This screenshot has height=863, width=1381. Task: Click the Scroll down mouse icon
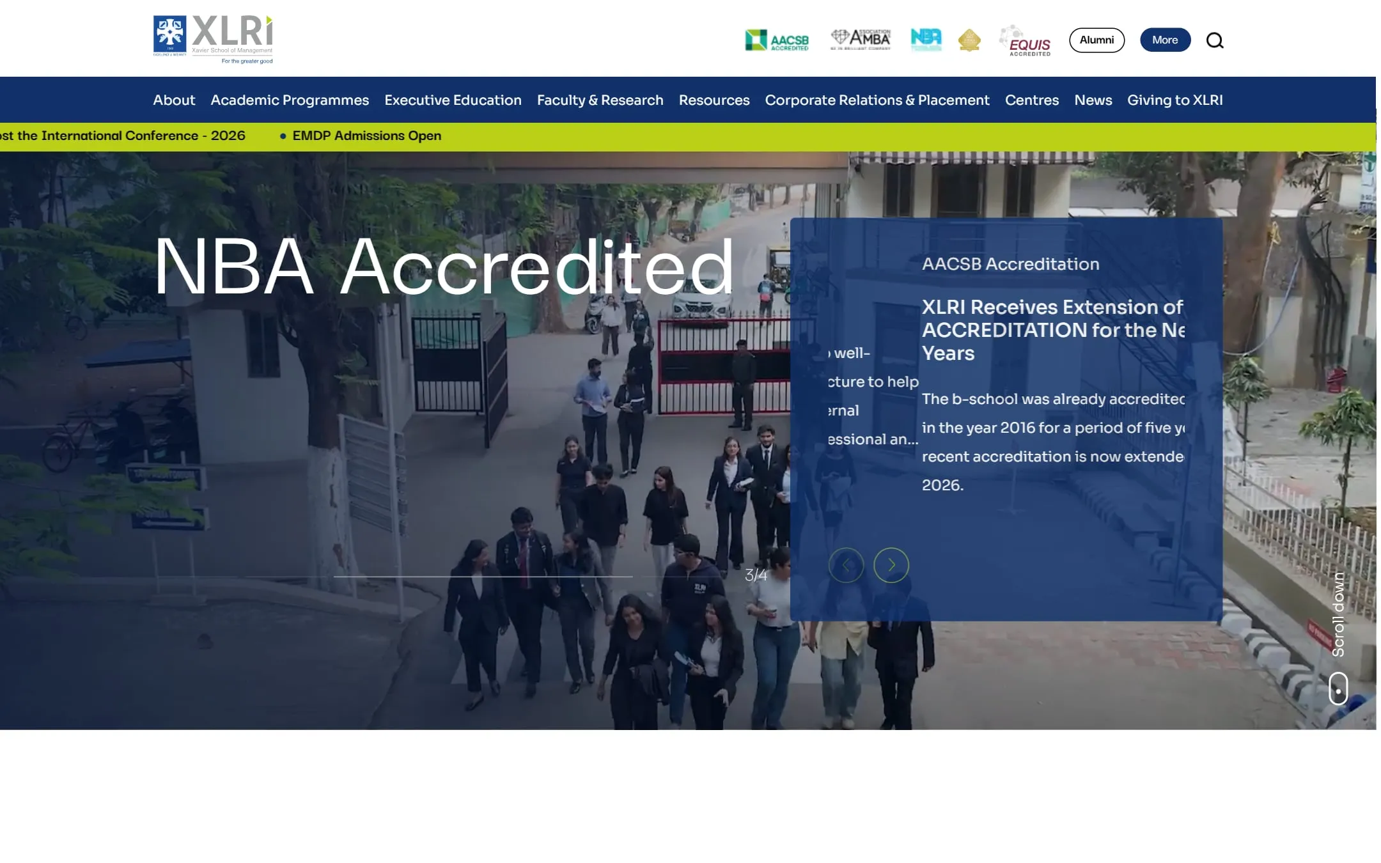click(1338, 688)
